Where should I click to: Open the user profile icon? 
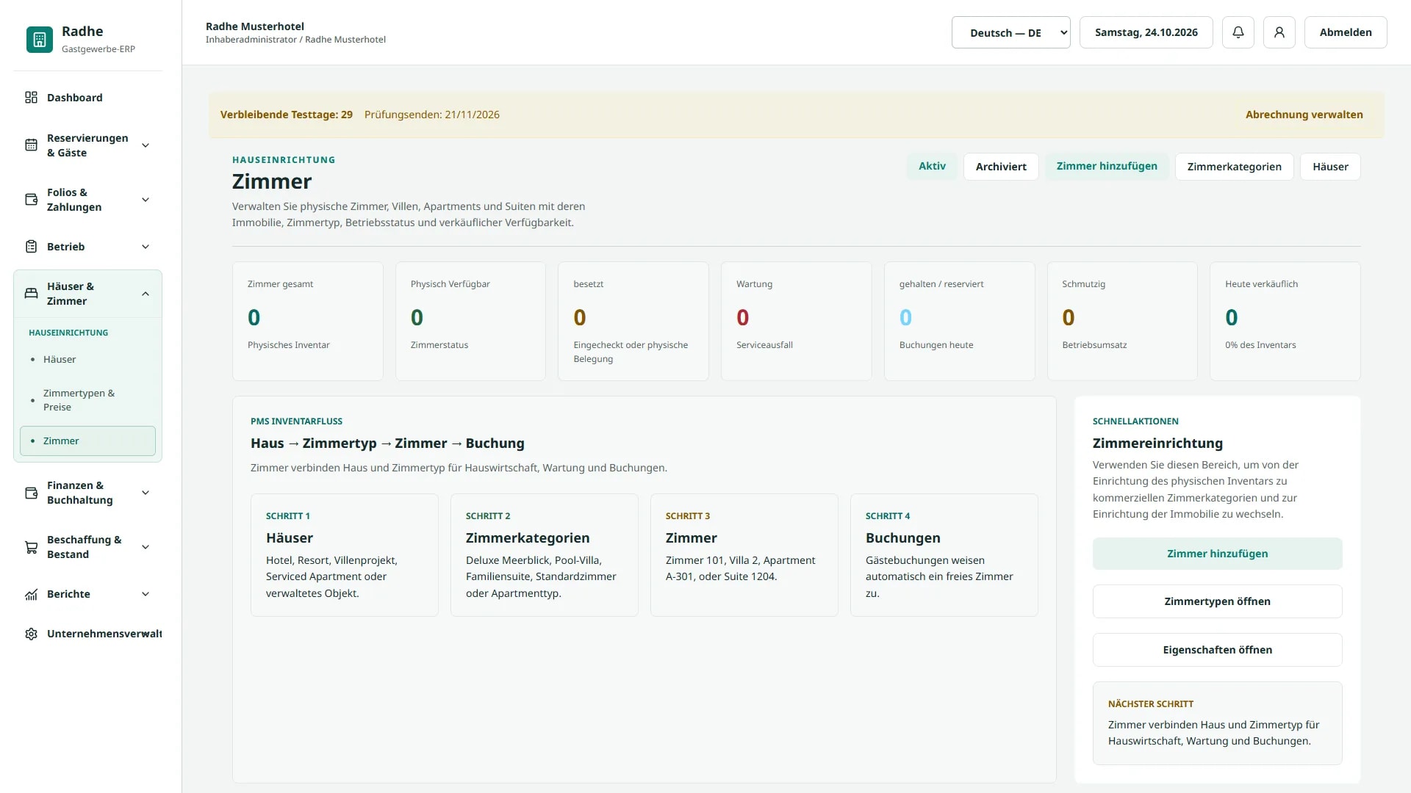point(1279,32)
